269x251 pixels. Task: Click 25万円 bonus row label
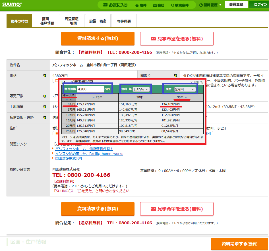69,131
